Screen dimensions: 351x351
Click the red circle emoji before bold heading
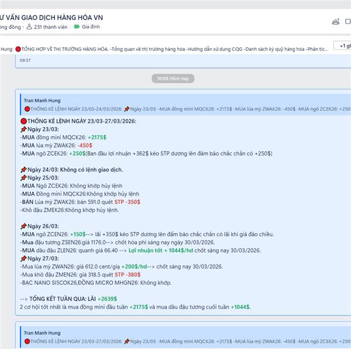[x=23, y=121]
